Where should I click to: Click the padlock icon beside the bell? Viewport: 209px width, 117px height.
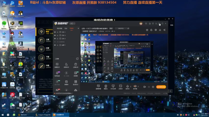click(x=151, y=30)
